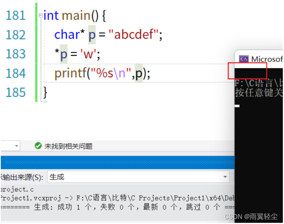The width and height of the screenshot is (284, 224).
Task: Click line number 181 in the gutter
Action: click(16, 15)
